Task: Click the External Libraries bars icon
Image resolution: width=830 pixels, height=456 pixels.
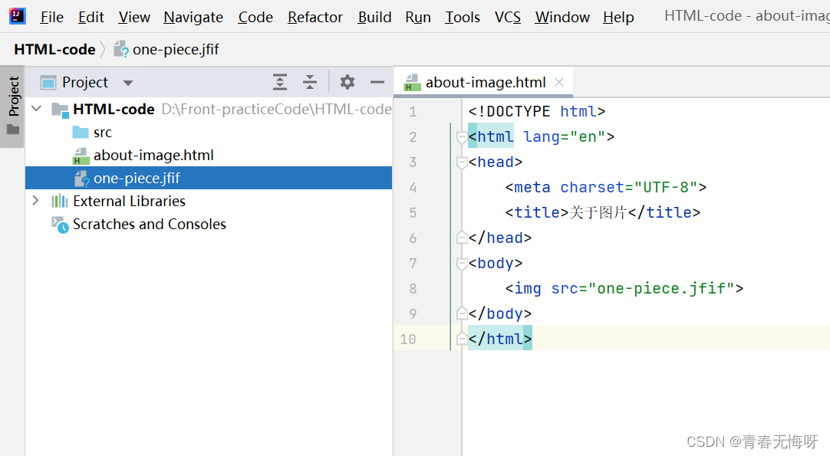Action: [60, 201]
